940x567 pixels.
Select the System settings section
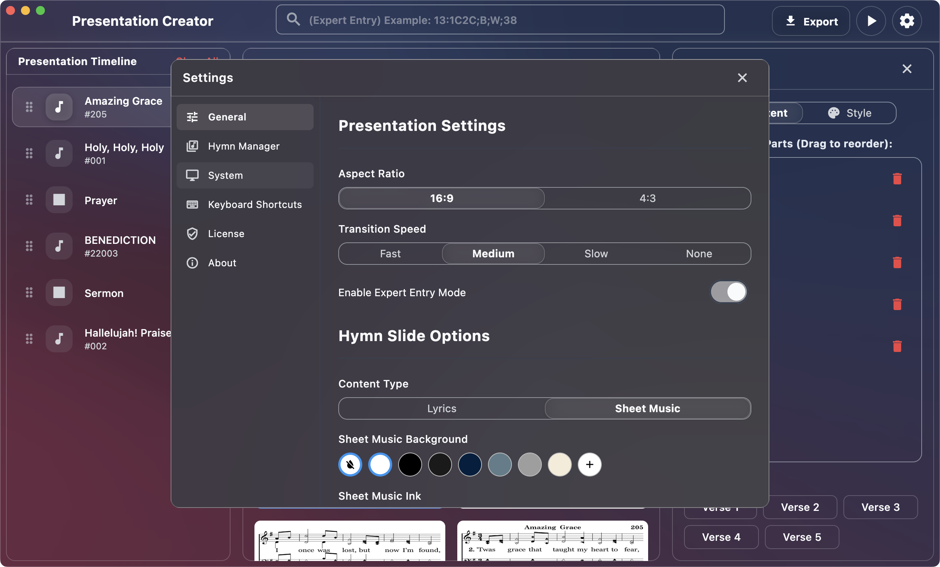point(225,175)
